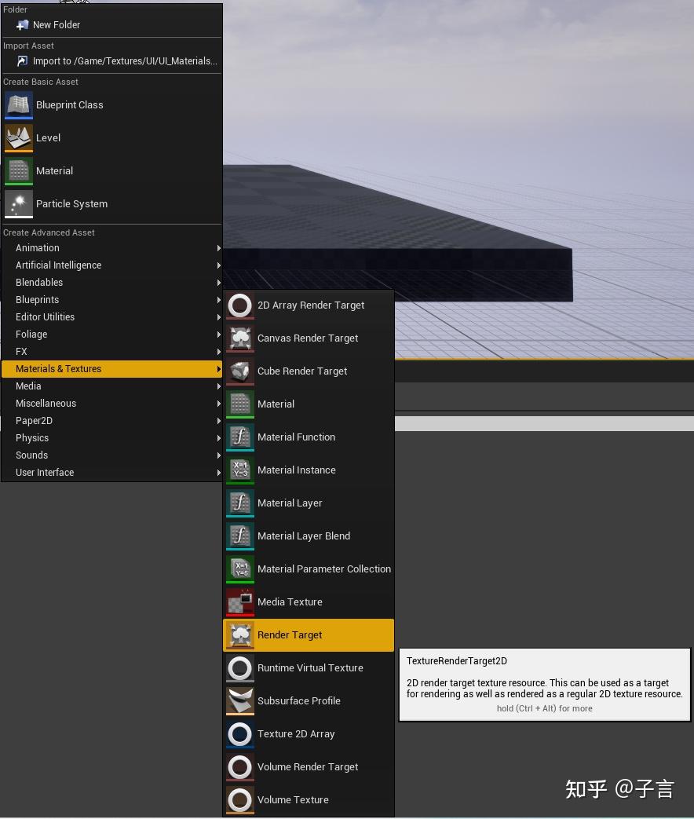Click the Subsurface Profile icon
This screenshot has height=819, width=694.
[239, 700]
